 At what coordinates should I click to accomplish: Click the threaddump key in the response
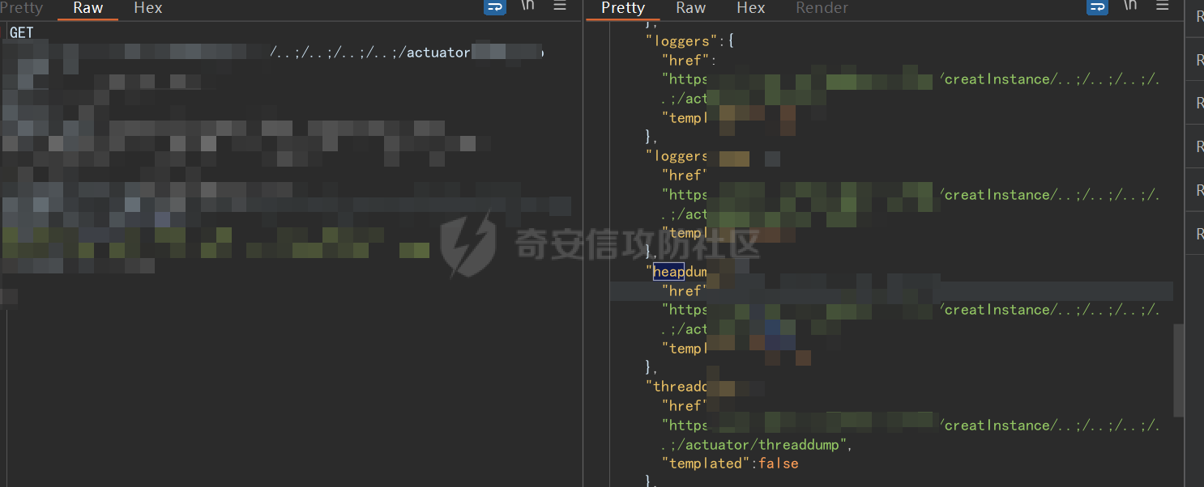pyautogui.click(x=676, y=387)
